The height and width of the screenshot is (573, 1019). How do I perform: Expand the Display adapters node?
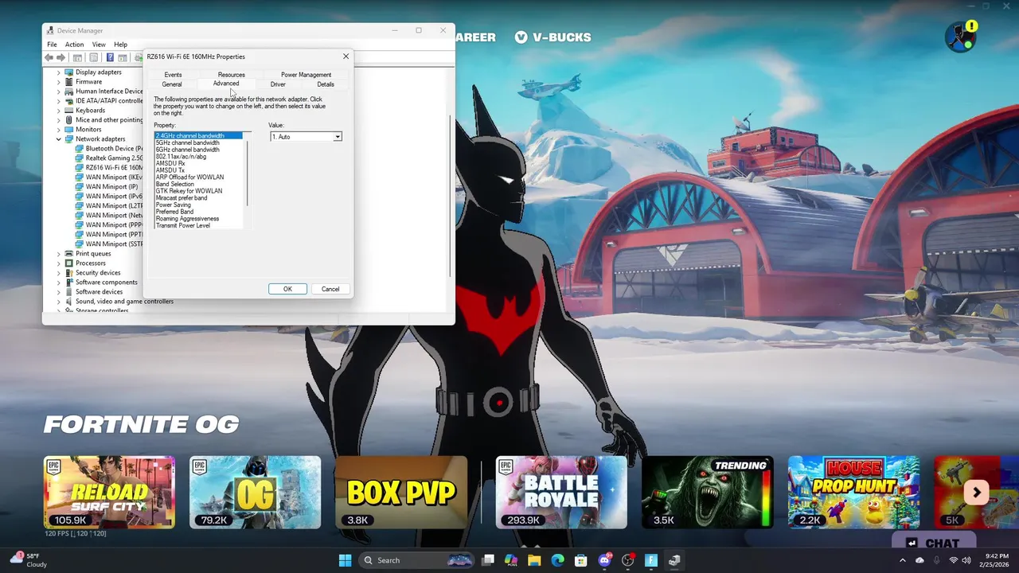click(58, 72)
